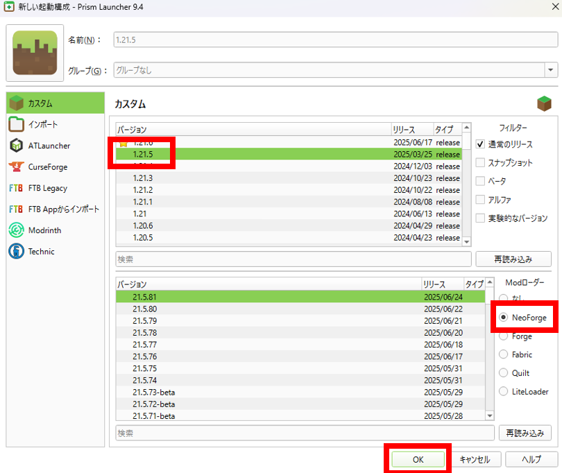Click the キャンセル button
Screen dimensions: 562x473
[475, 459]
